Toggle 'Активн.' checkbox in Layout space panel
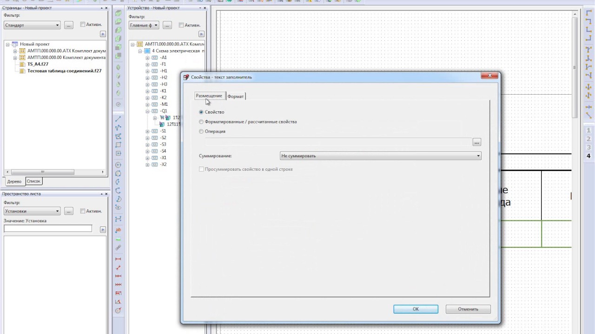This screenshot has height=334, width=595. click(83, 211)
